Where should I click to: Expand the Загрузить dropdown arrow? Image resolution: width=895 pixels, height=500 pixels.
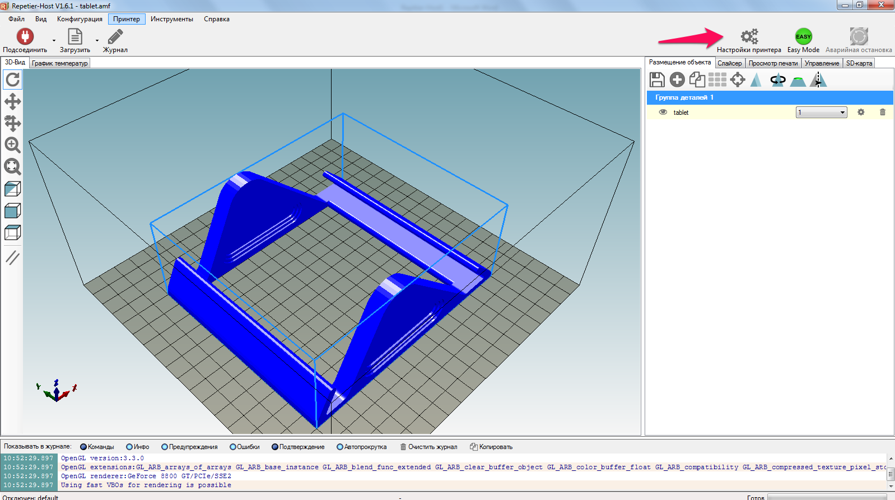pyautogui.click(x=97, y=40)
